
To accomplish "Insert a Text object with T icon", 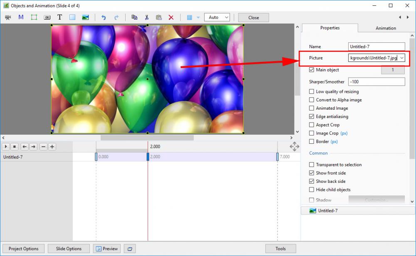I will point(59,17).
